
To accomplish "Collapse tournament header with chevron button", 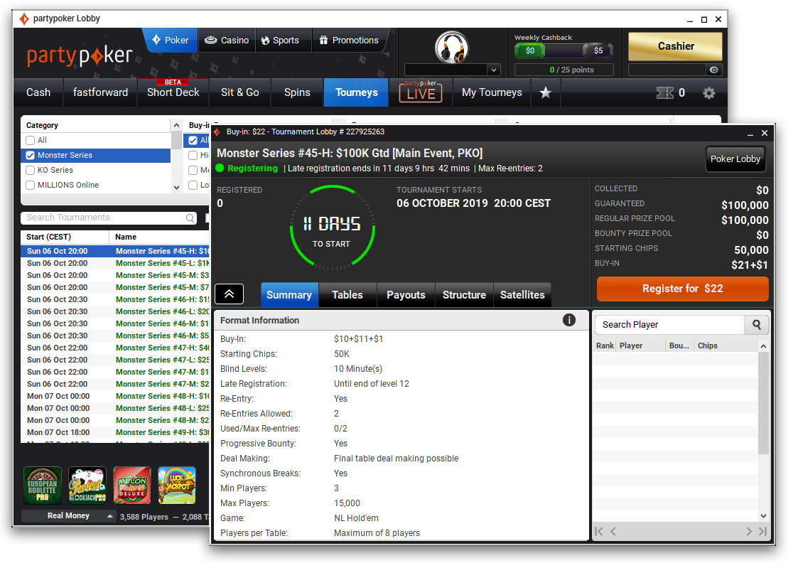I will (x=229, y=294).
